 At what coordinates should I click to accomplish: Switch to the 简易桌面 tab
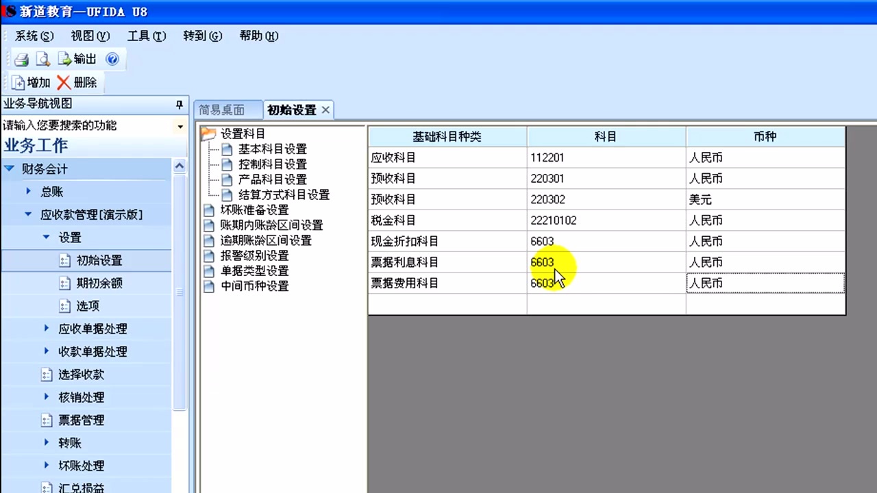click(x=221, y=110)
